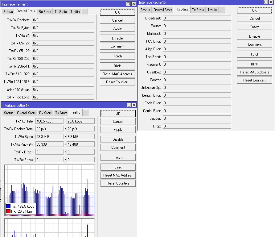Image resolution: width=275 pixels, height=237 pixels.
Task: Click OK in Traffic window
Action: tap(118, 114)
